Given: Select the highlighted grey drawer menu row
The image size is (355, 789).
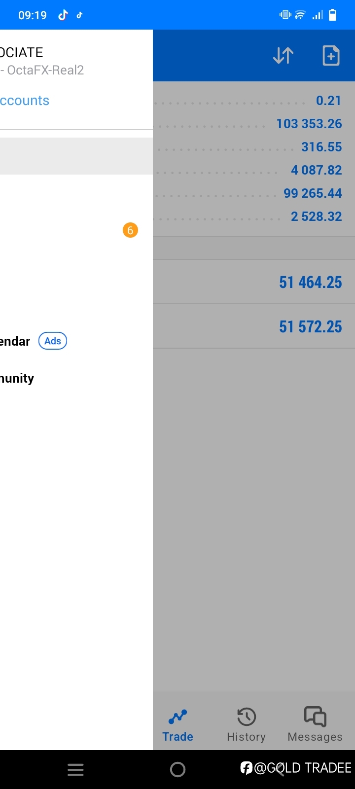Looking at the screenshot, I should [76, 156].
